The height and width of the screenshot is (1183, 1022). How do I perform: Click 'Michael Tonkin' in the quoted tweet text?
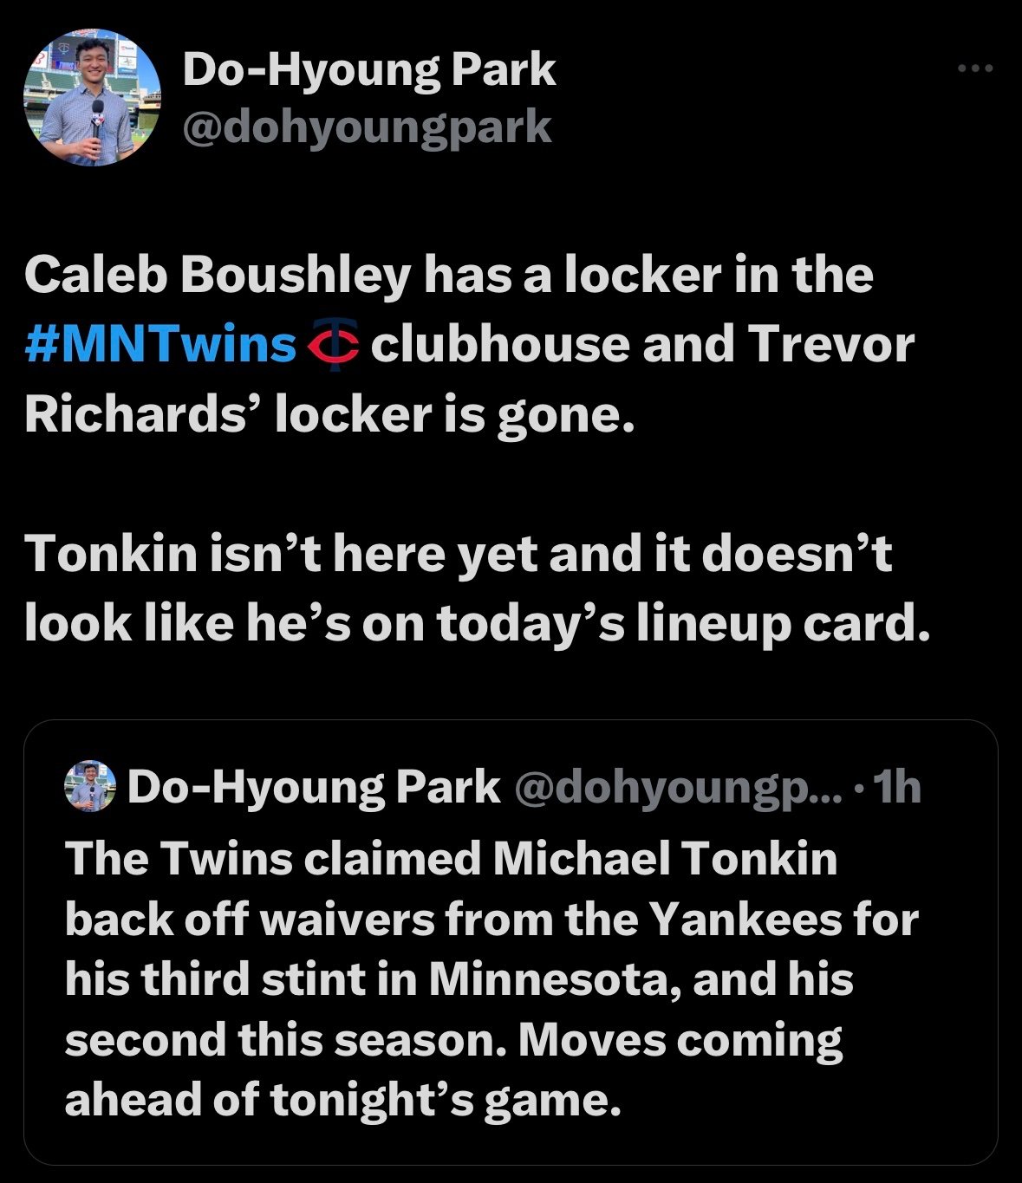click(x=665, y=859)
